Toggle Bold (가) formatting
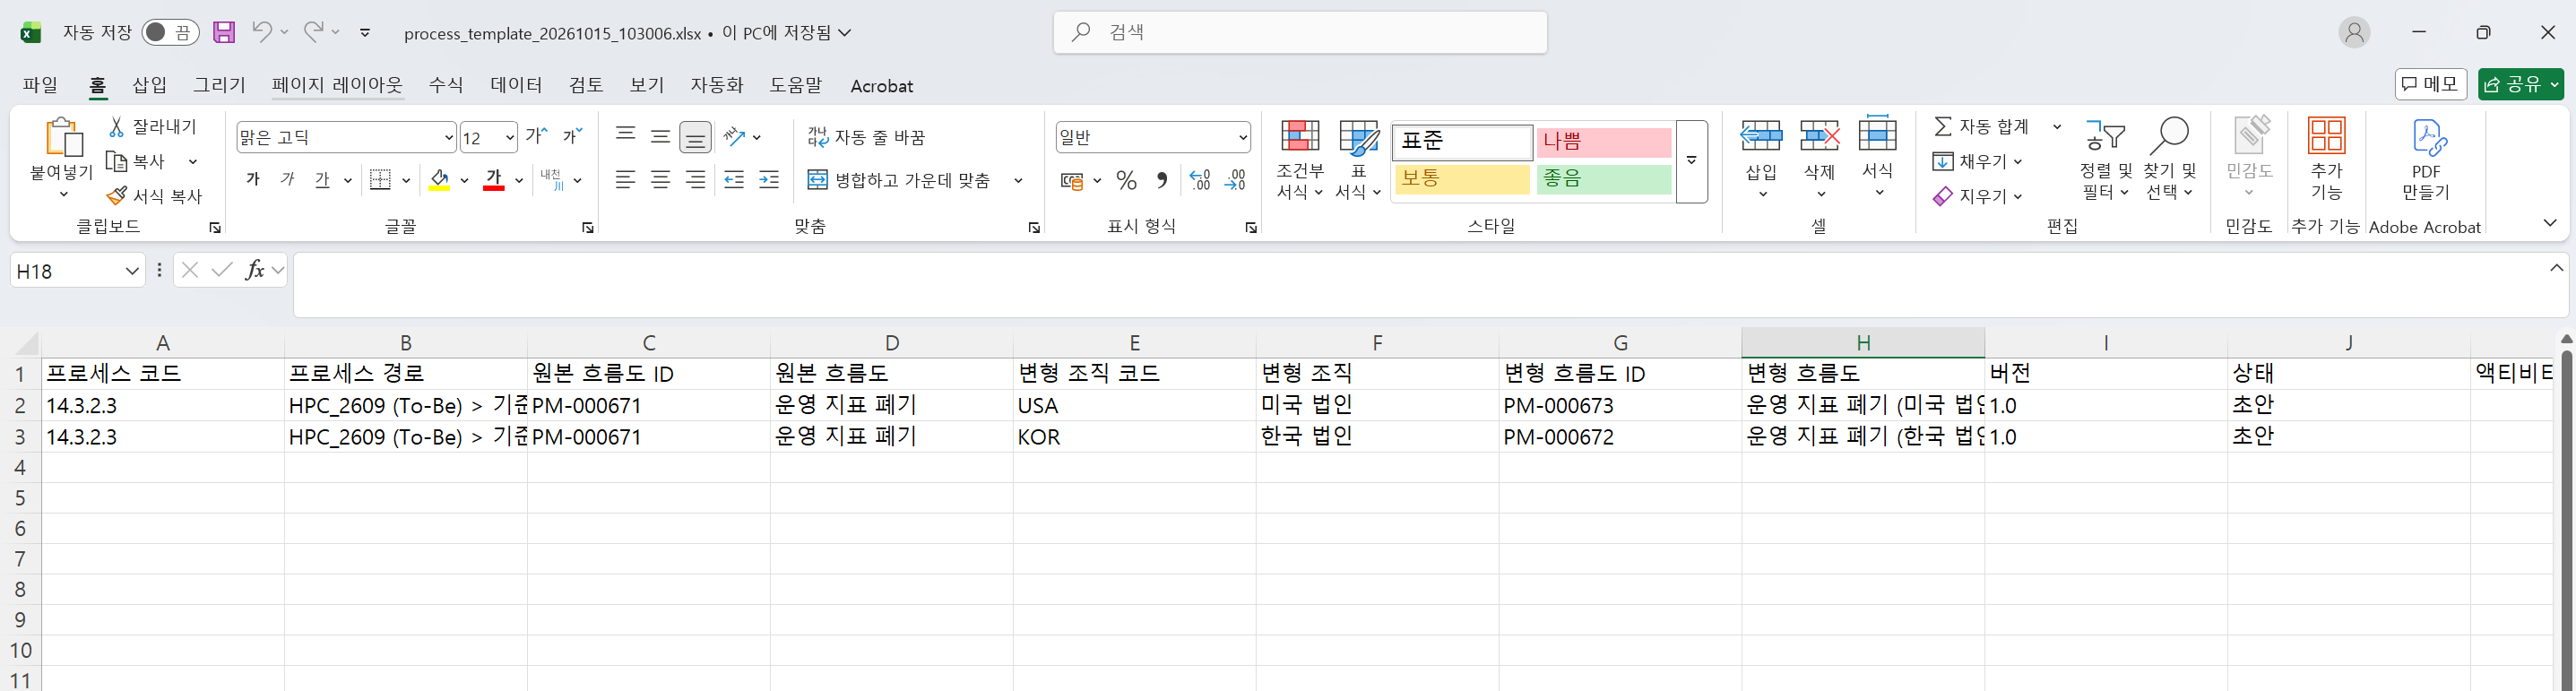 253,180
